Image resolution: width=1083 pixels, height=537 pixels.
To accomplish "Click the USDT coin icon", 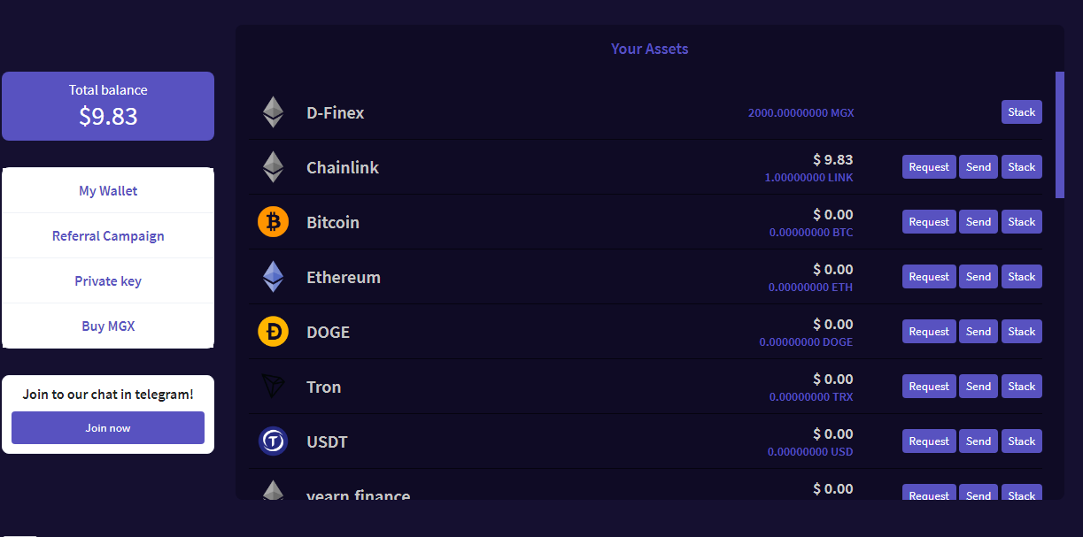I will pyautogui.click(x=273, y=441).
